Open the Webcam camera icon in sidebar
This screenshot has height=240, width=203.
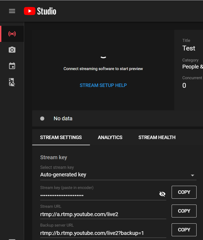[12, 50]
